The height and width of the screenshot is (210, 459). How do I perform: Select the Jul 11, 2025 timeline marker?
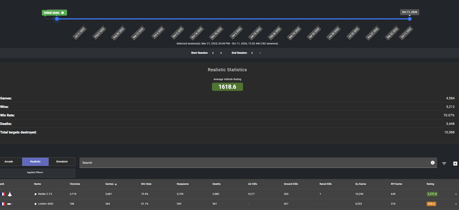pyautogui.click(x=79, y=33)
